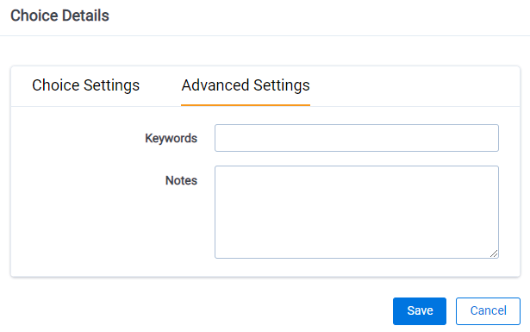Grab the Notes textarea resize handle
530x332 pixels.
(x=494, y=254)
